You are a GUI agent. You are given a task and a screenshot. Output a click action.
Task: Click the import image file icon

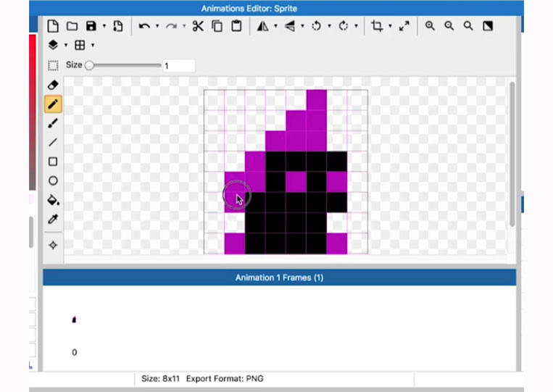[x=118, y=26]
